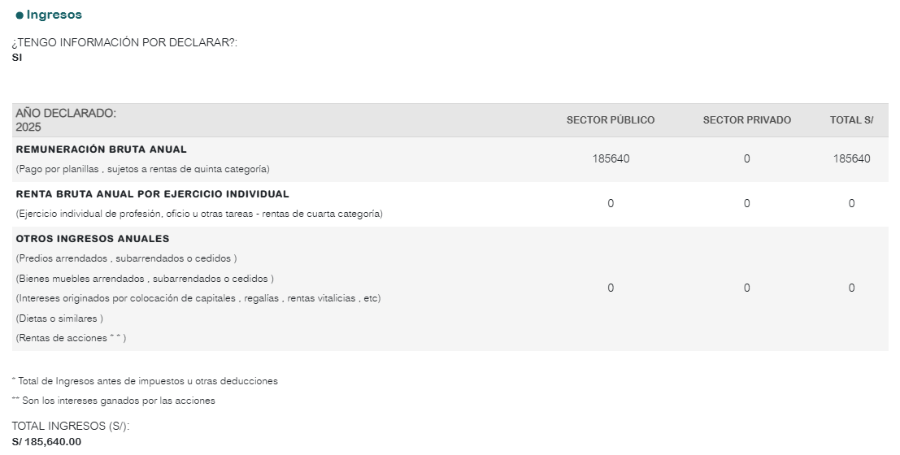Click public sector value 185640

coord(611,159)
